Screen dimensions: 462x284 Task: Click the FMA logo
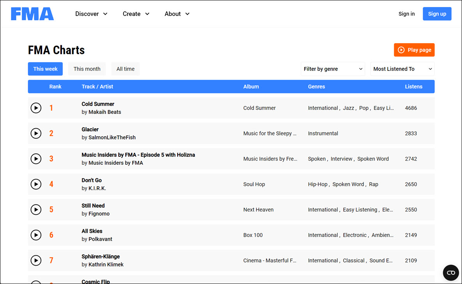pos(32,14)
